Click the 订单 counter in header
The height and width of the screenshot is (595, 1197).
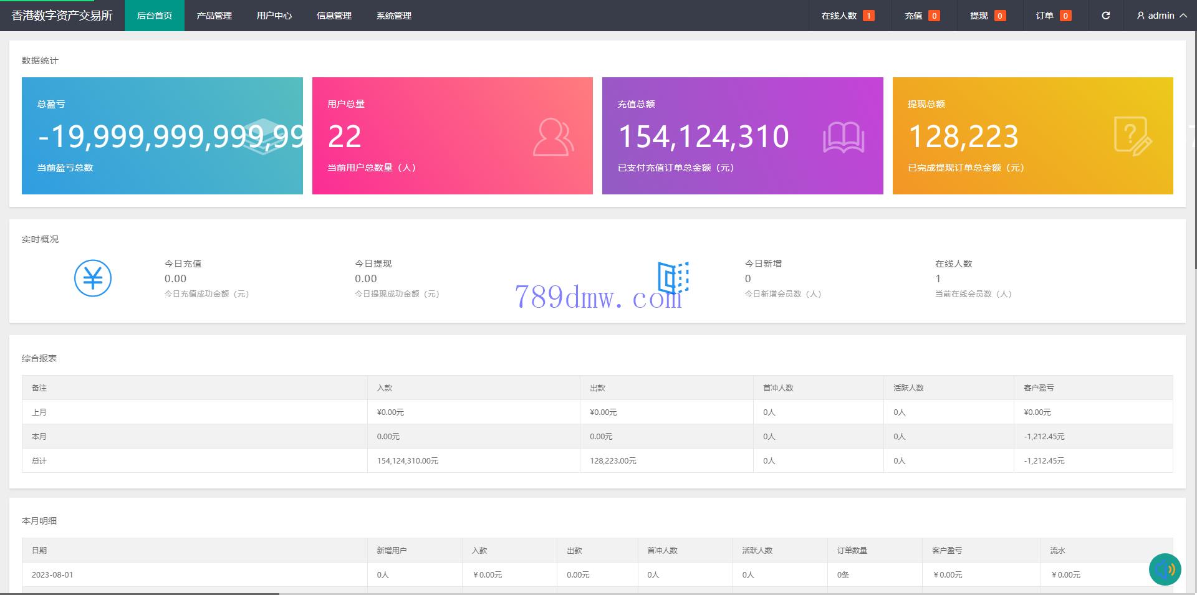1053,16
